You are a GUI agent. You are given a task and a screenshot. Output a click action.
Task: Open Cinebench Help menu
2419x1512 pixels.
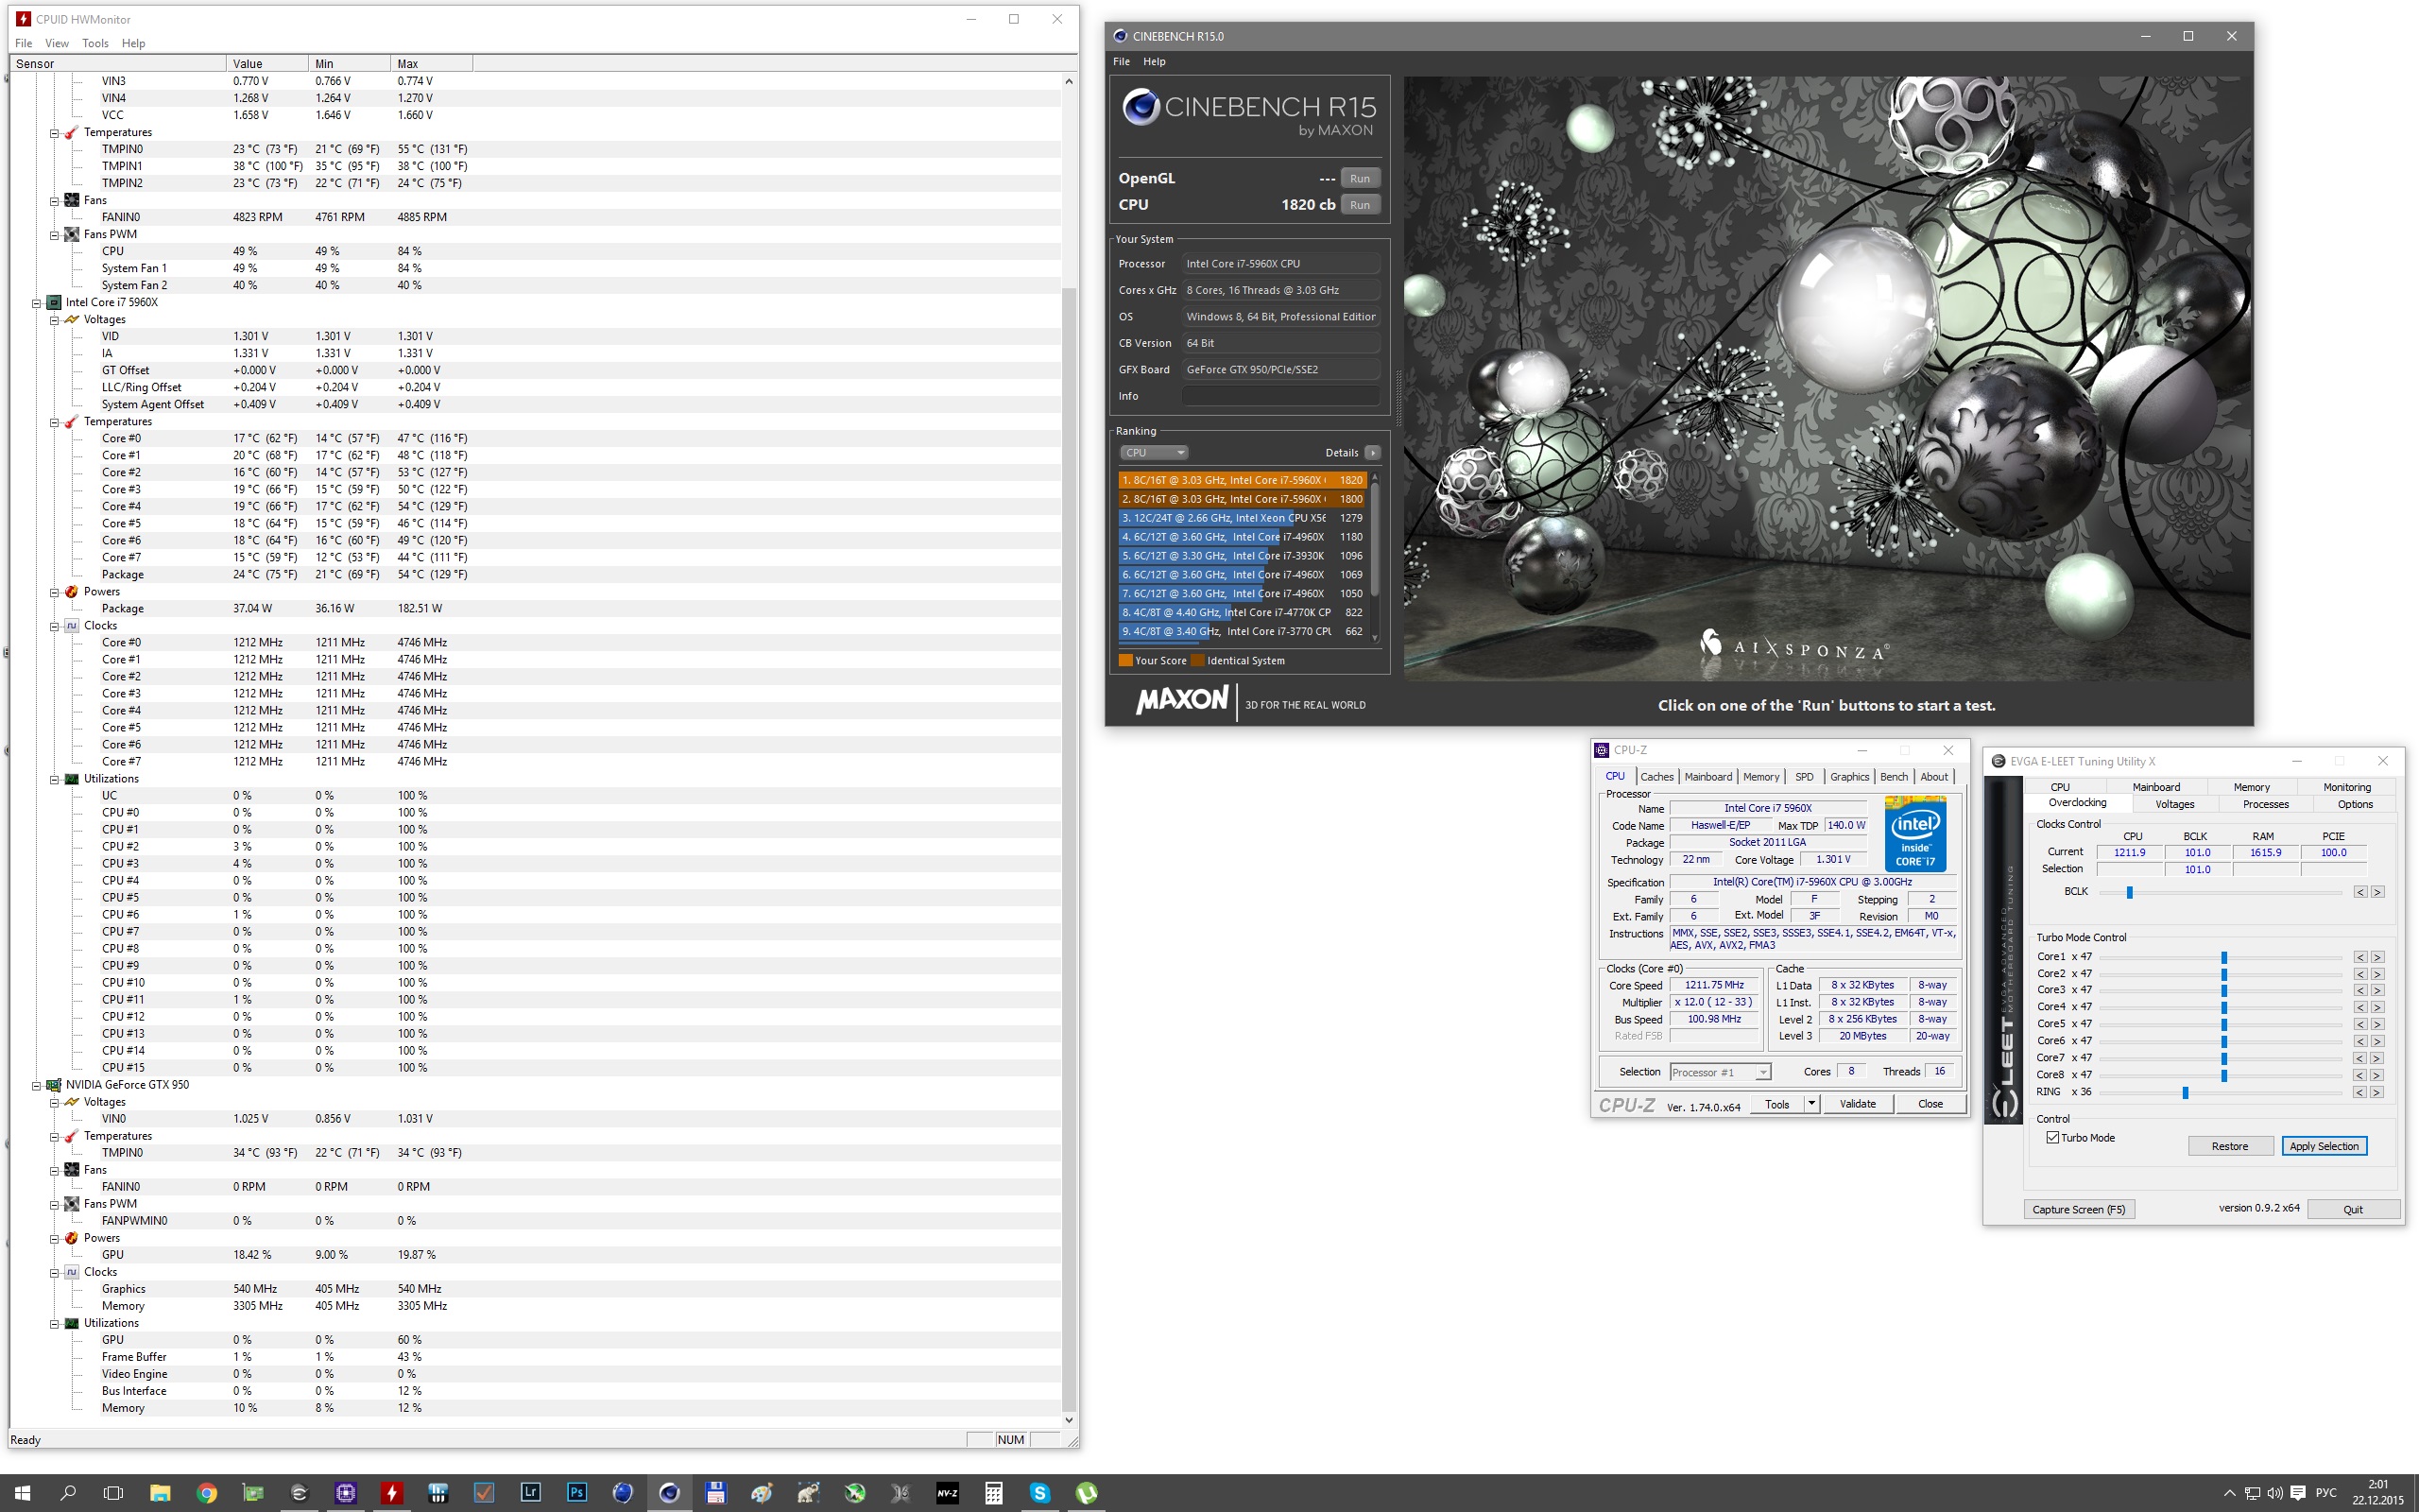(x=1155, y=61)
